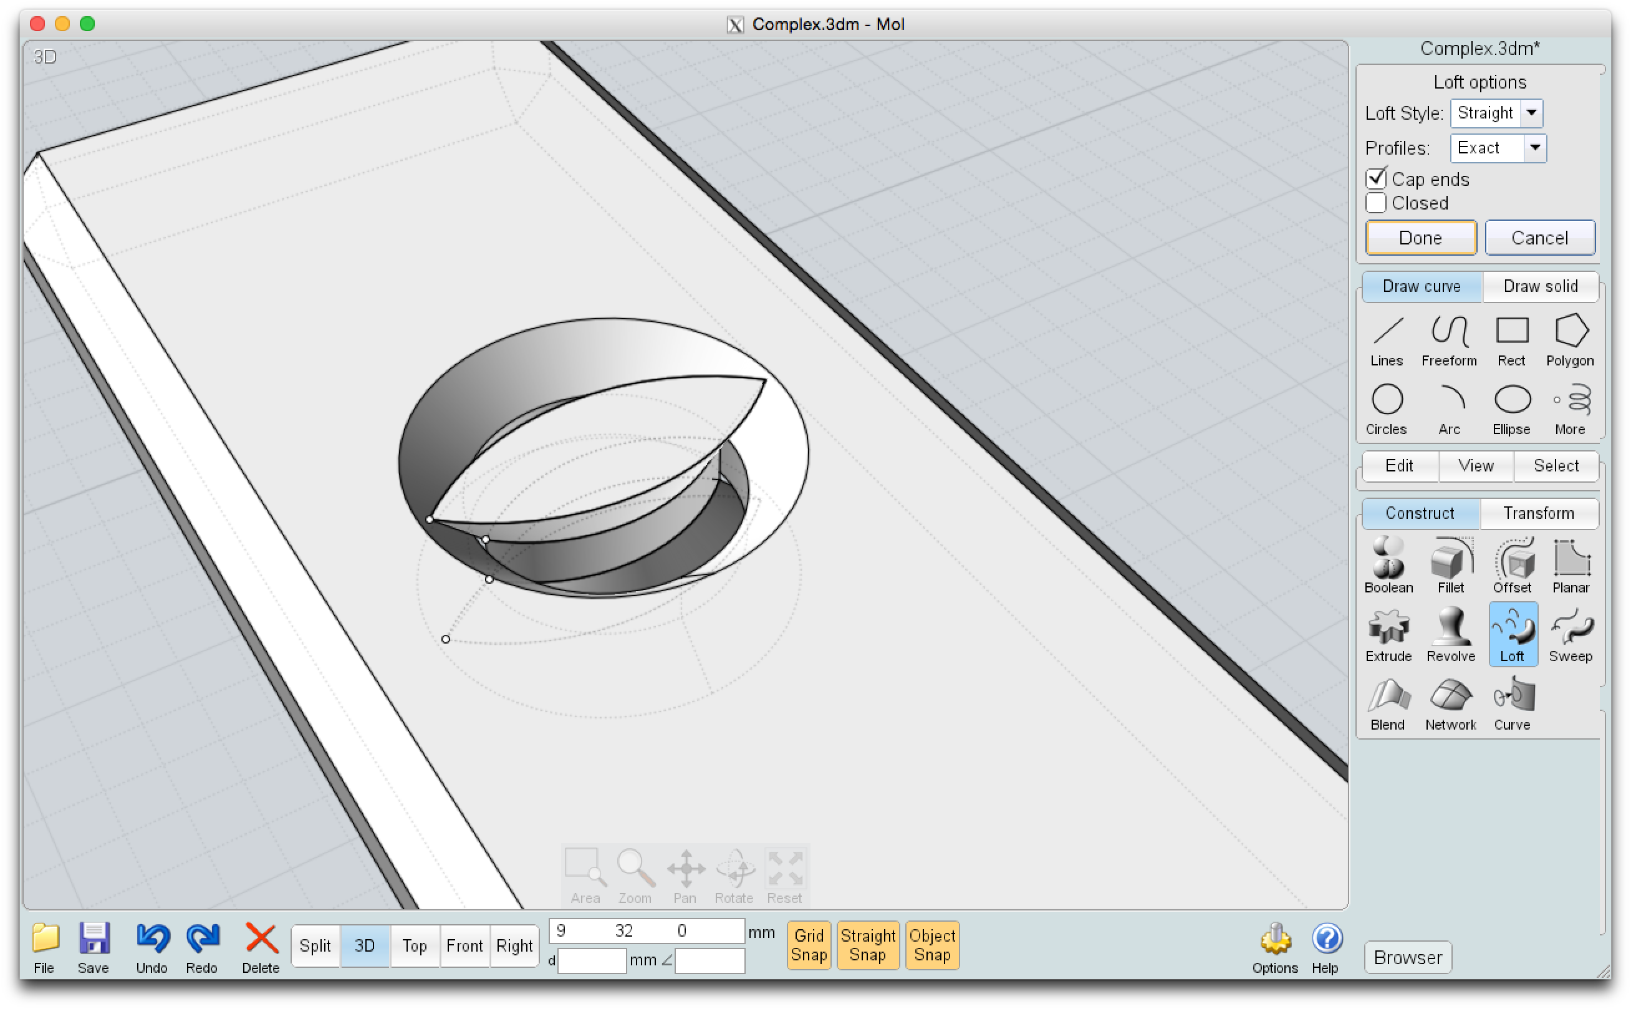Launch the Boolean tool
Image resolution: width=1631 pixels, height=1009 pixels.
(1388, 566)
